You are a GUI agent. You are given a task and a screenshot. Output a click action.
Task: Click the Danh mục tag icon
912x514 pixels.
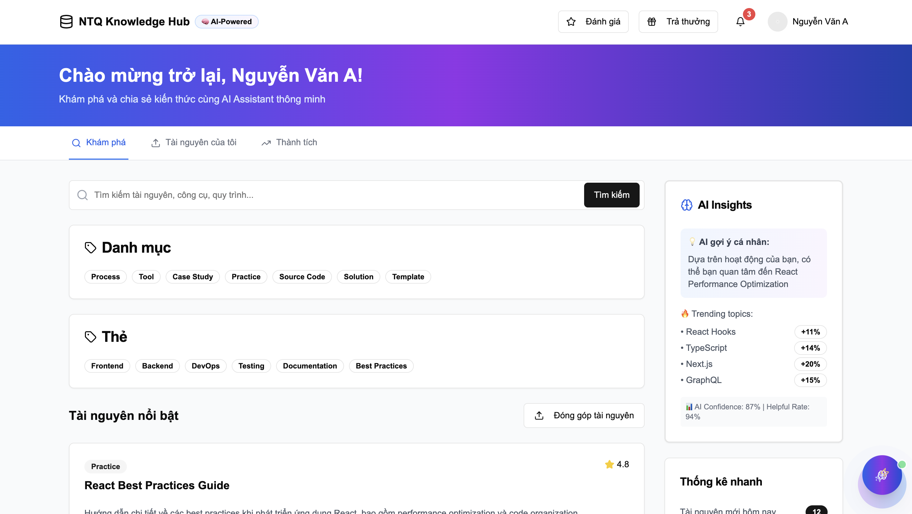click(90, 247)
